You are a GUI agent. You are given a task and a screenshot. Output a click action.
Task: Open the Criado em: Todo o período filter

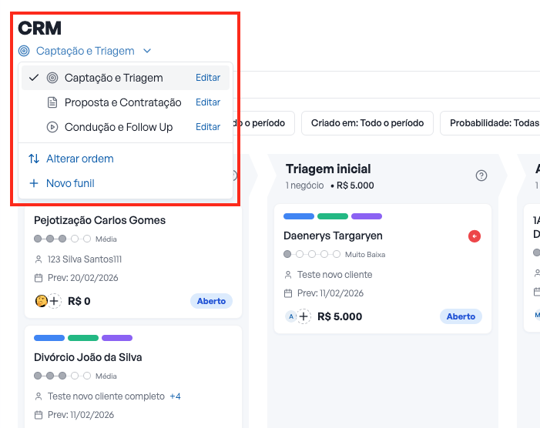tap(367, 123)
